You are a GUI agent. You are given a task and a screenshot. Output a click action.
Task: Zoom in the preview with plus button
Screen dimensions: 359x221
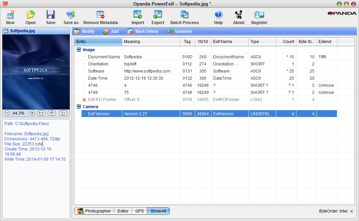pyautogui.click(x=32, y=113)
